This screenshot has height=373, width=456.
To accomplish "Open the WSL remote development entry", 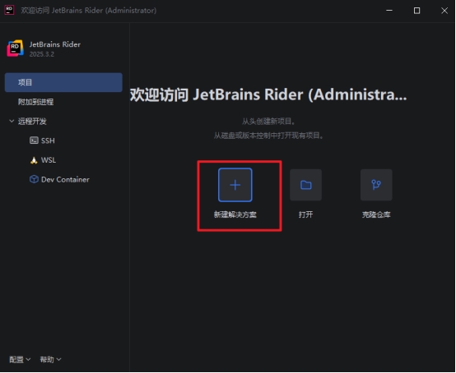I will pyautogui.click(x=49, y=160).
